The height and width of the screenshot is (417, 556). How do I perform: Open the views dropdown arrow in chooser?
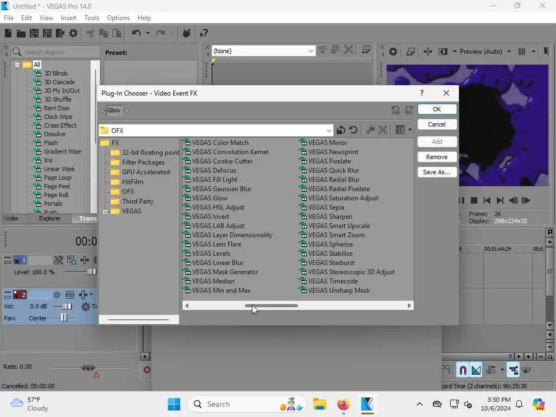pyautogui.click(x=410, y=130)
